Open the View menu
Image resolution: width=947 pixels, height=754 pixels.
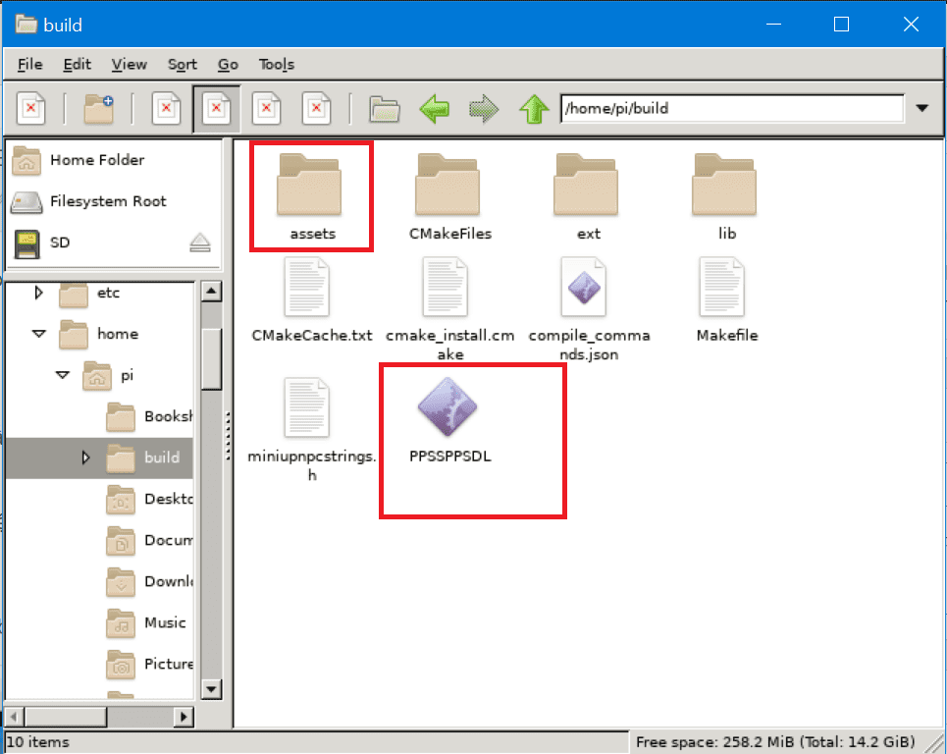click(129, 65)
